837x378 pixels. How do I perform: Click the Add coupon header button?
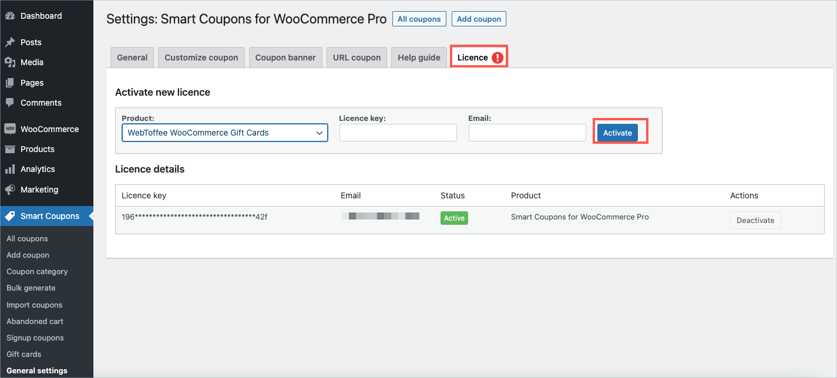coord(479,19)
